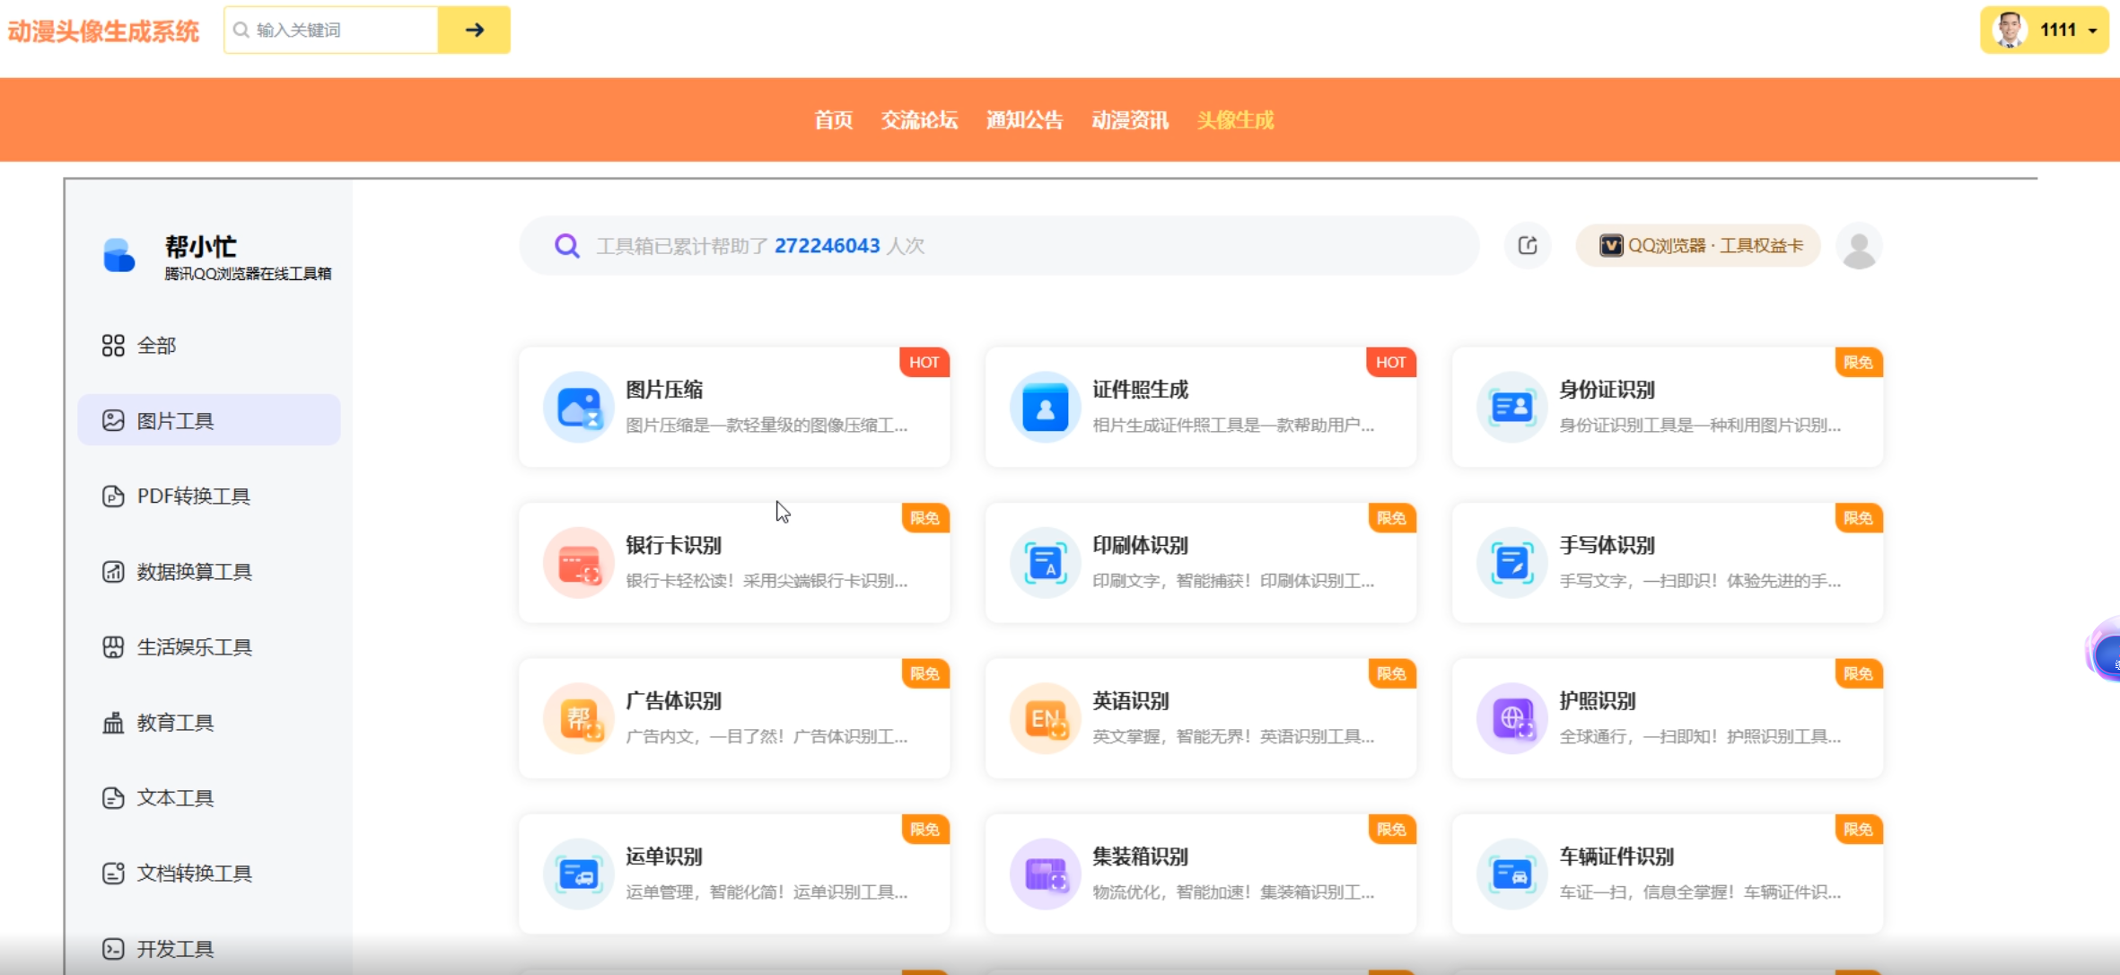Click the 护照识别 purple globe icon
The width and height of the screenshot is (2120, 975).
pos(1511,718)
